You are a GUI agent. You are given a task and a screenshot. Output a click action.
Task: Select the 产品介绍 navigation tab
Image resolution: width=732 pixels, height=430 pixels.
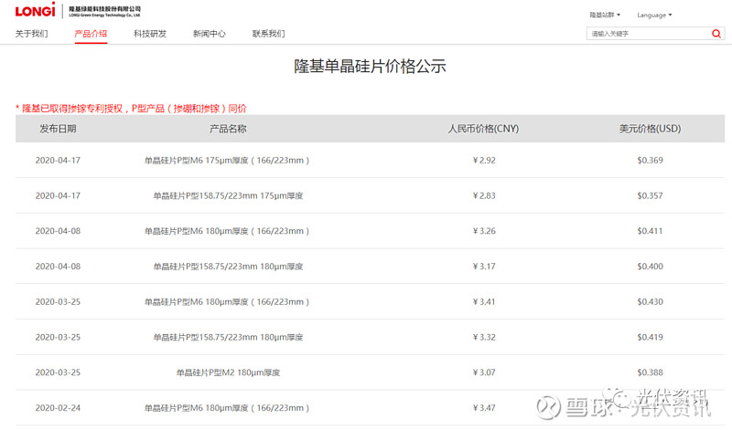pyautogui.click(x=91, y=34)
